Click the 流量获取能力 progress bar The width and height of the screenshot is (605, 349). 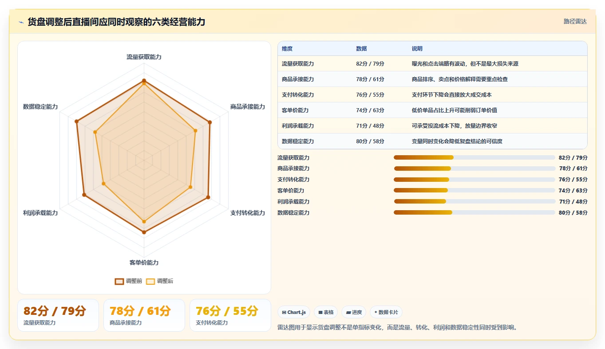475,157
